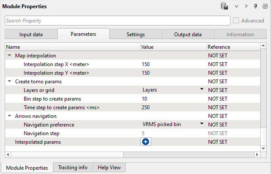Click the save-to-database icon in header
Image resolution: width=271 pixels, height=174 pixels.
pos(224,6)
